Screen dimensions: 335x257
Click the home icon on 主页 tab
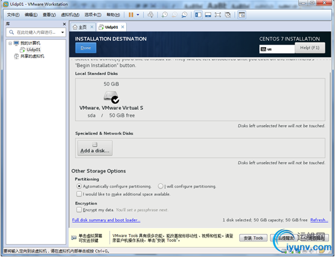(x=75, y=27)
